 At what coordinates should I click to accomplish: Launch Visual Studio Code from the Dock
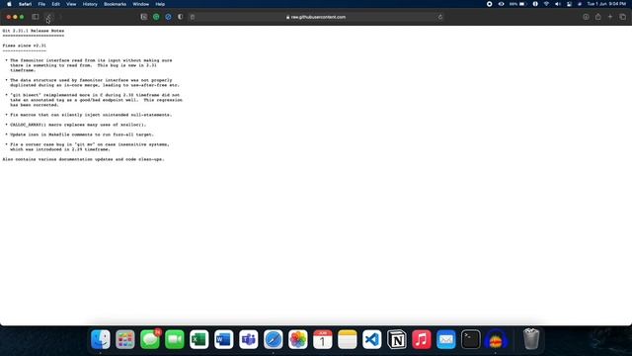click(x=372, y=339)
